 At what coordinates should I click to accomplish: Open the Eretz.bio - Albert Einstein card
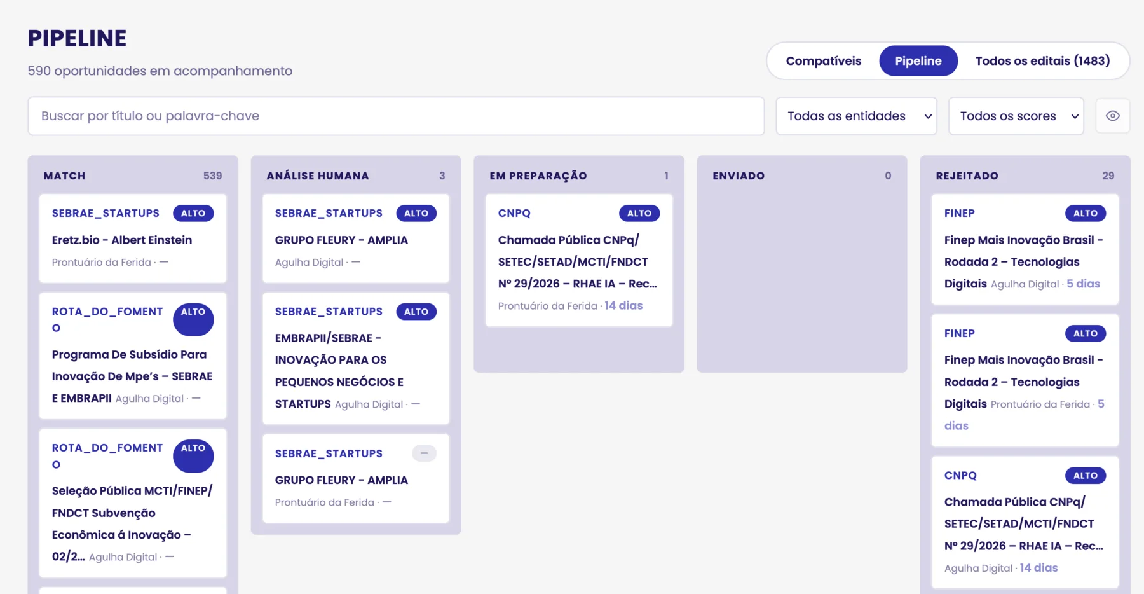coord(133,238)
